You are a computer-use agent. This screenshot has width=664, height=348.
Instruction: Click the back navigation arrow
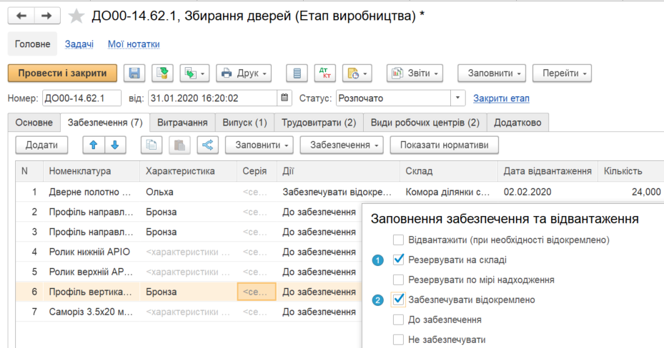click(21, 16)
